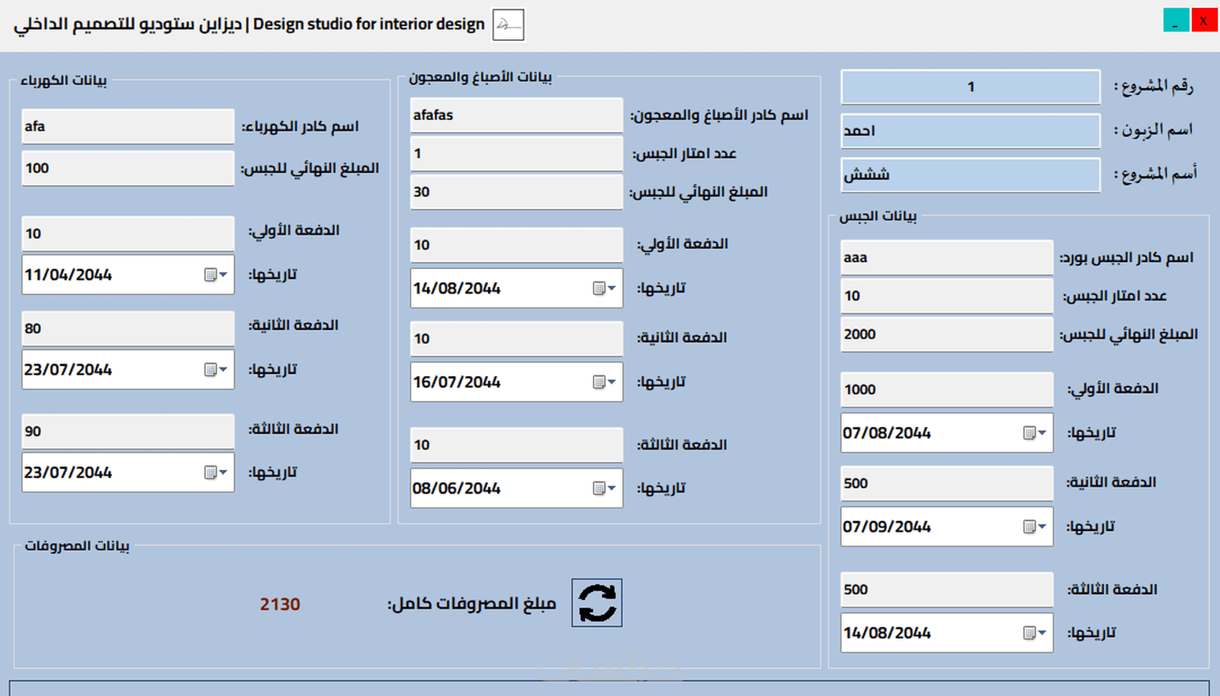Expand the paint third payment date picker 08/06/2044
This screenshot has height=696, width=1220.
[604, 489]
